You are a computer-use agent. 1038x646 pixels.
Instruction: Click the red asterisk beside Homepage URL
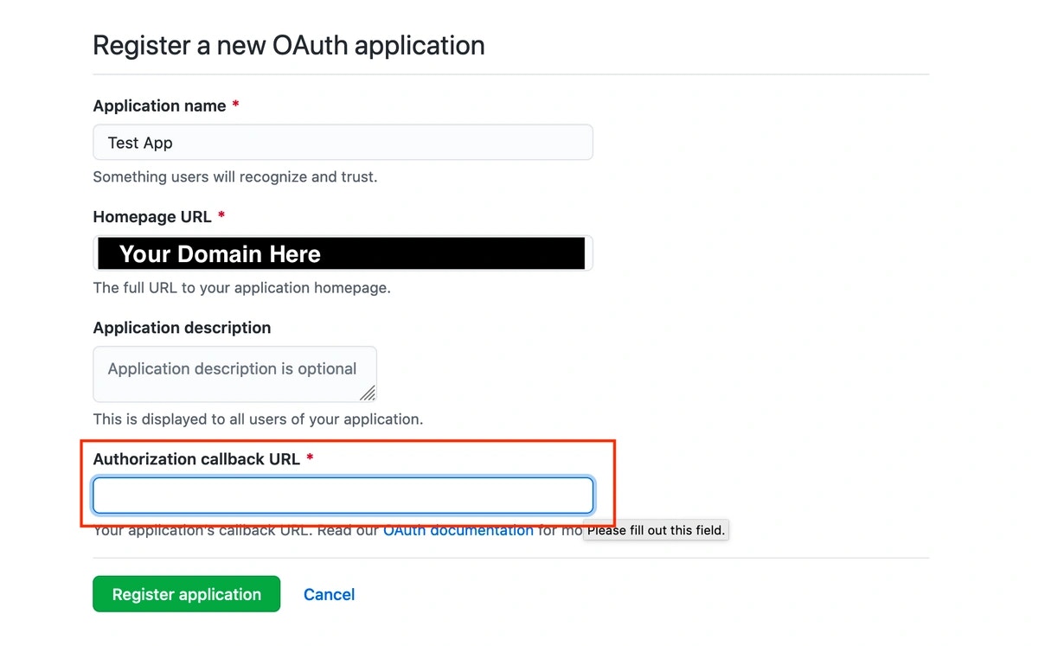coord(221,216)
